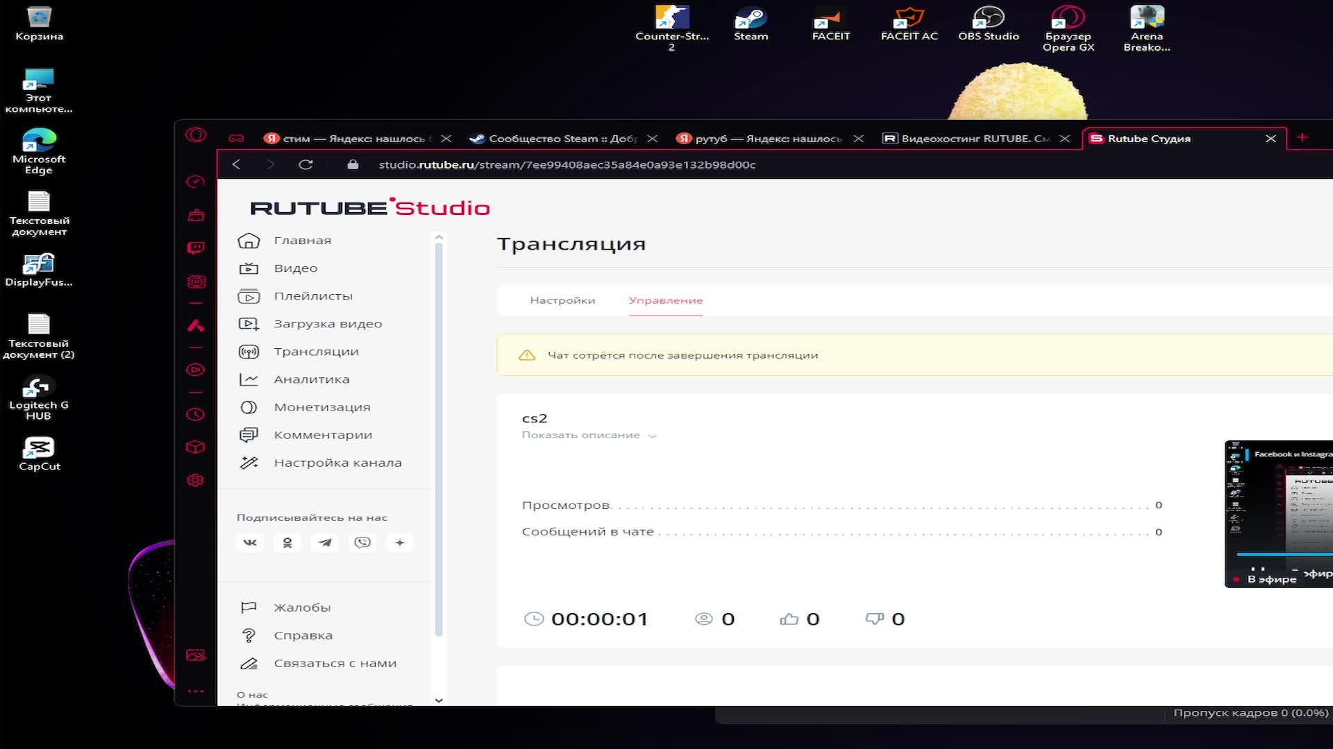This screenshot has width=1333, height=749.
Task: Select the FACEIT AC desktop shortcut
Action: pyautogui.click(x=909, y=23)
